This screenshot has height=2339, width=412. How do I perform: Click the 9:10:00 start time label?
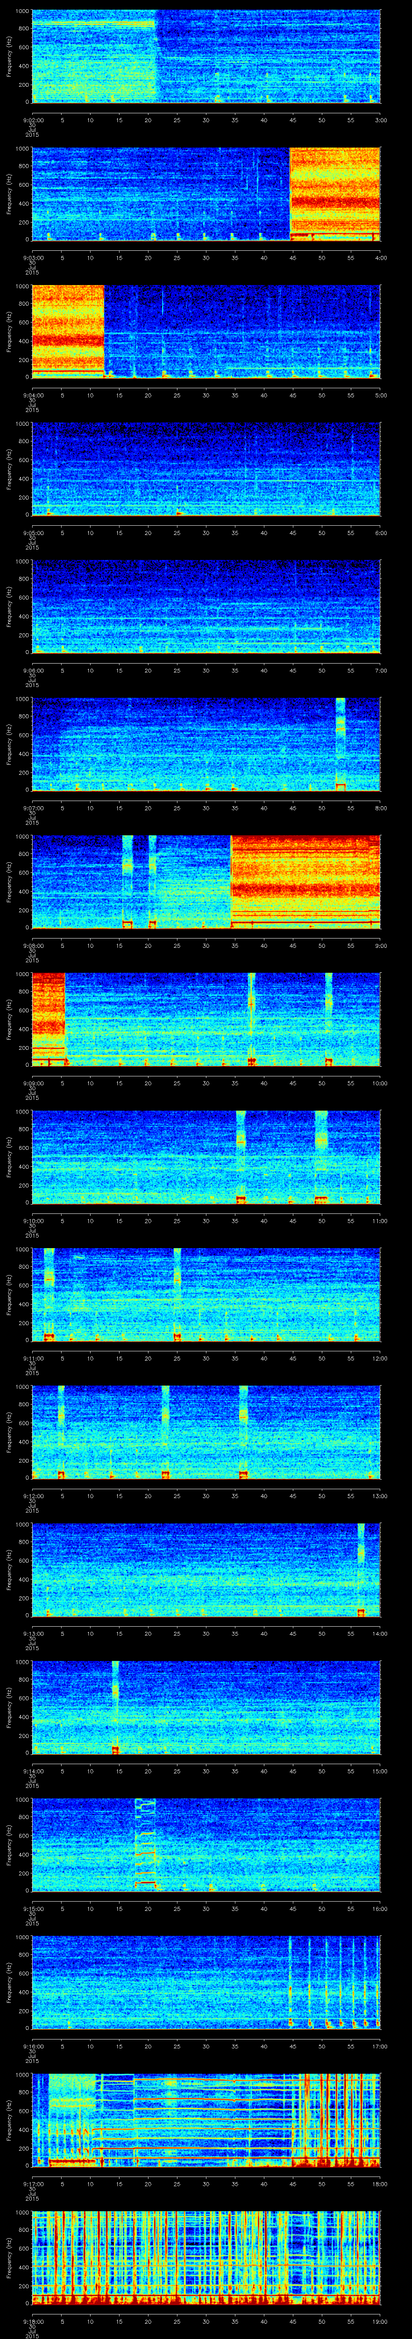(33, 1221)
